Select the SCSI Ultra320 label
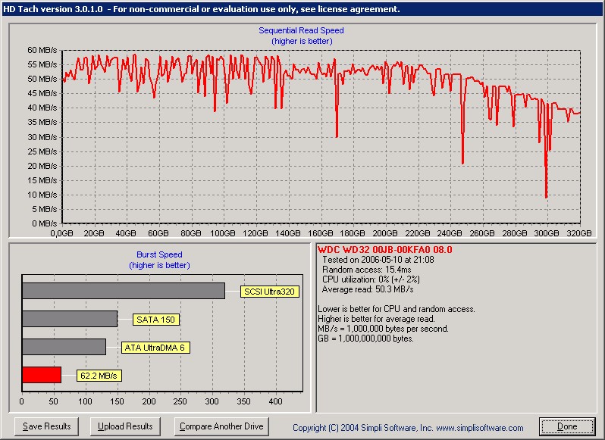Viewport: 605px width, 440px height. click(x=269, y=292)
